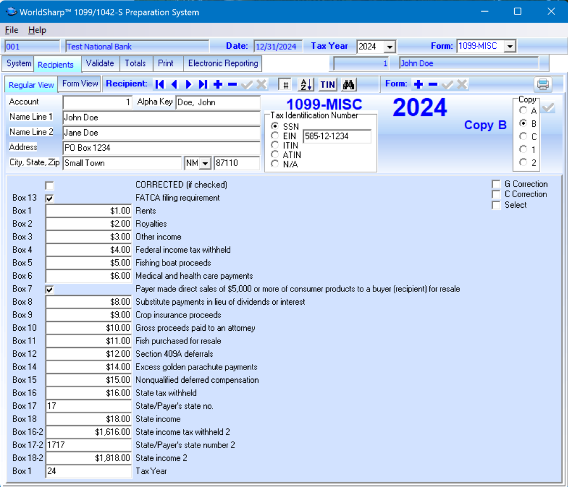Delete recipient with minus icon
Viewport: 568px width, 487px height.
click(232, 84)
